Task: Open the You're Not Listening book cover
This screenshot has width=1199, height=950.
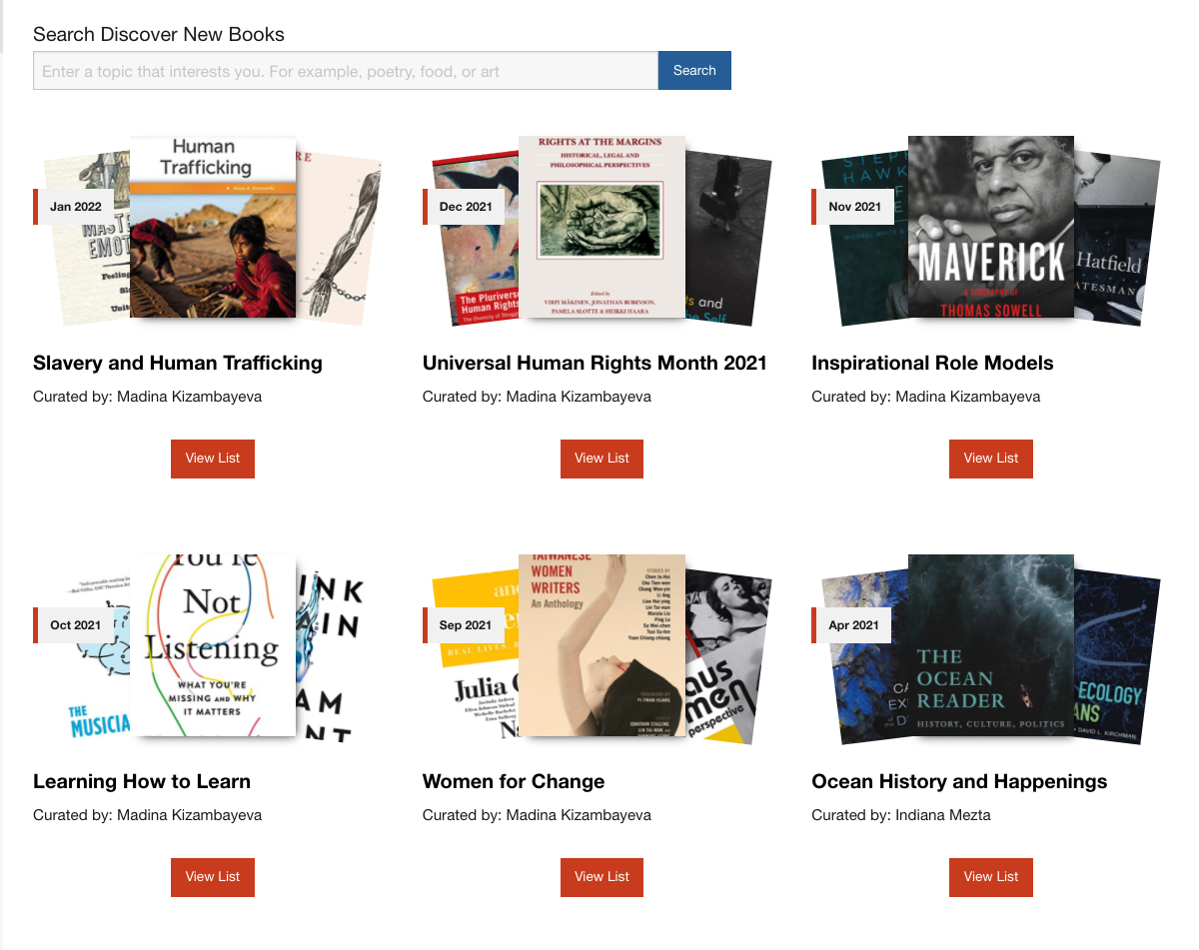Action: [x=213, y=645]
